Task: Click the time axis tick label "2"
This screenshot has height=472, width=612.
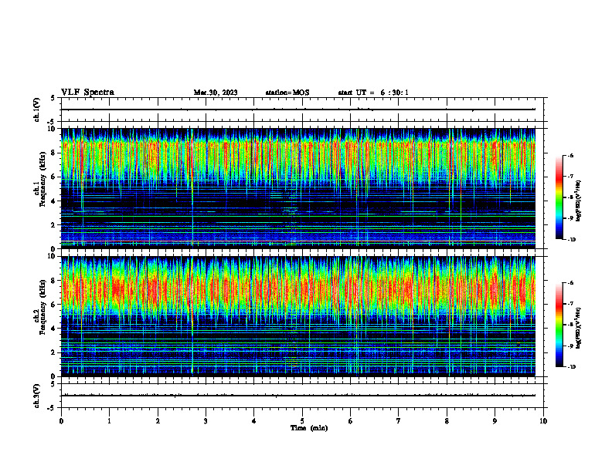Action: click(x=158, y=421)
